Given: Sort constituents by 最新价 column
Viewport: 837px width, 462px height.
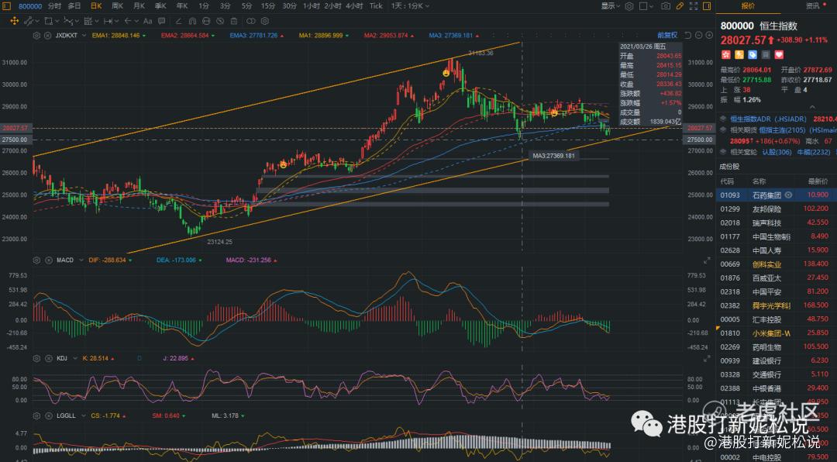Looking at the screenshot, I should point(818,181).
